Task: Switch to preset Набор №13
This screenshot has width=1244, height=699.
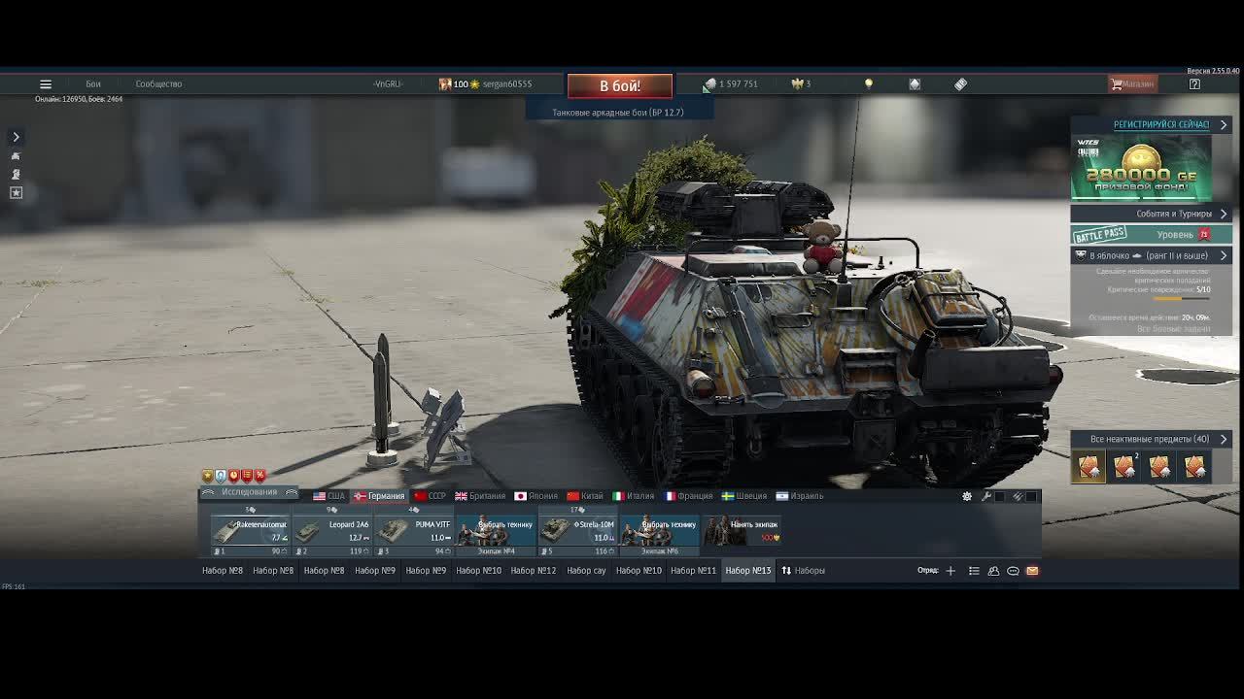Action: (748, 571)
